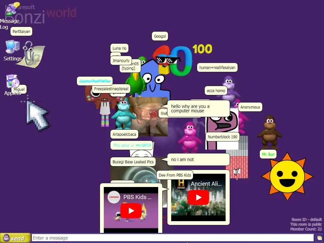Play the Ancient Aliens YouTube video
The width and height of the screenshot is (324, 243).
point(198,197)
